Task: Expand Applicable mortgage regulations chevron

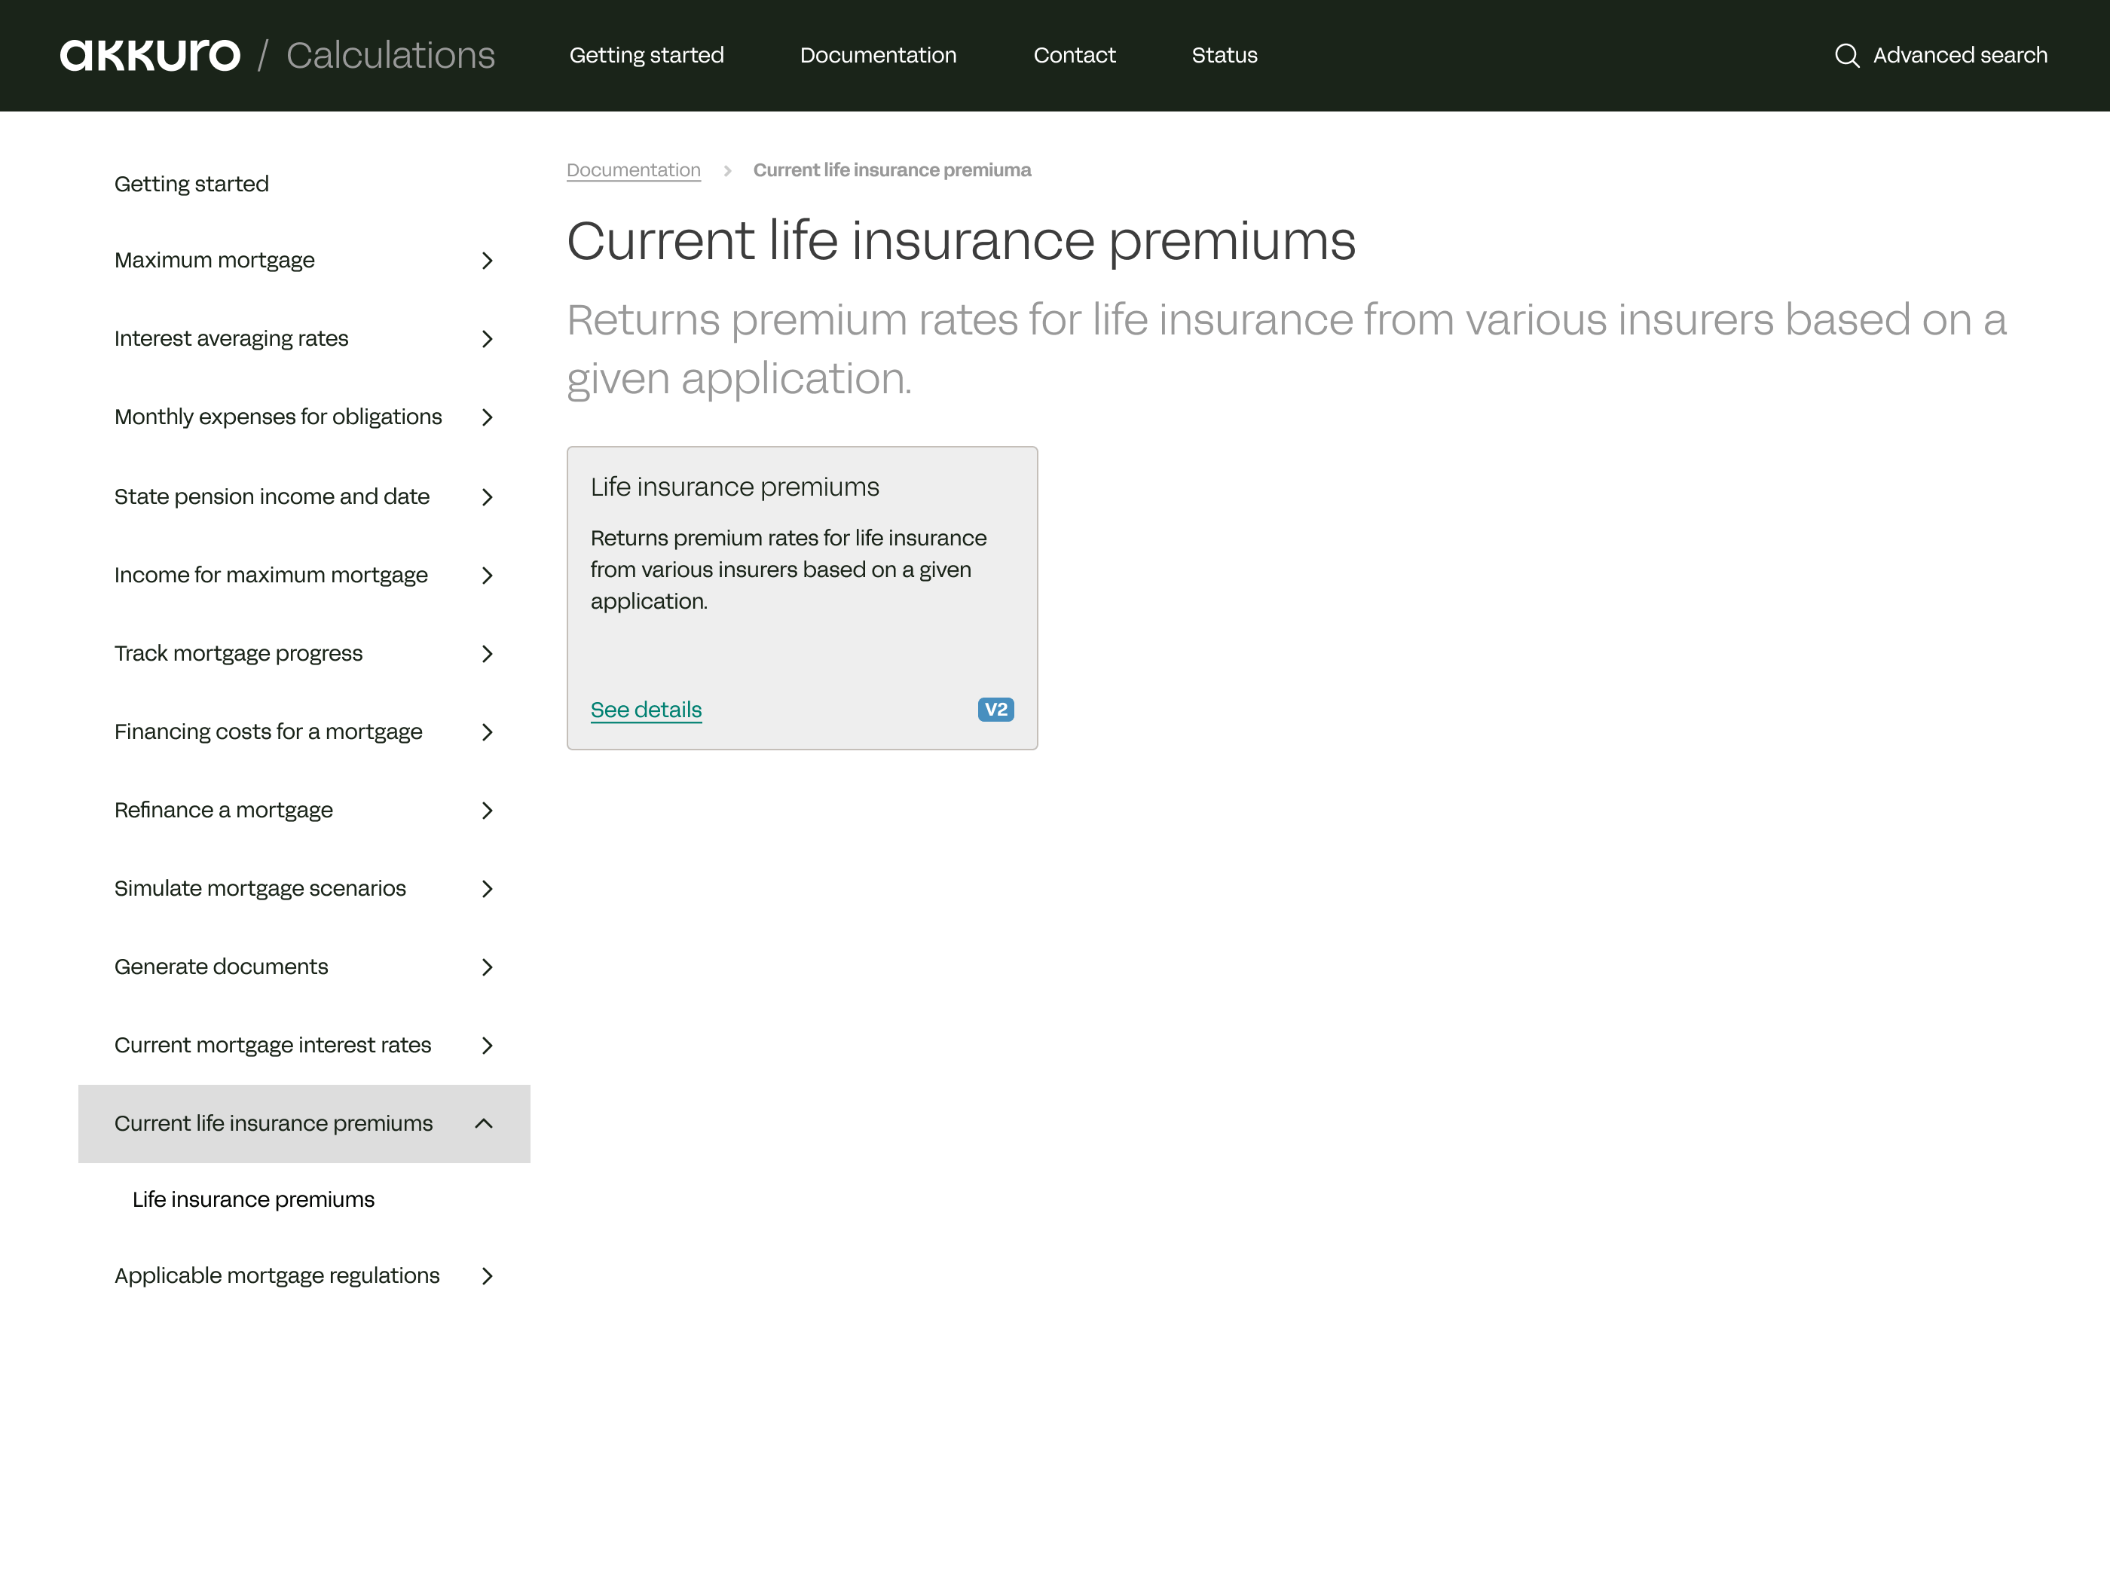Action: coord(487,1276)
